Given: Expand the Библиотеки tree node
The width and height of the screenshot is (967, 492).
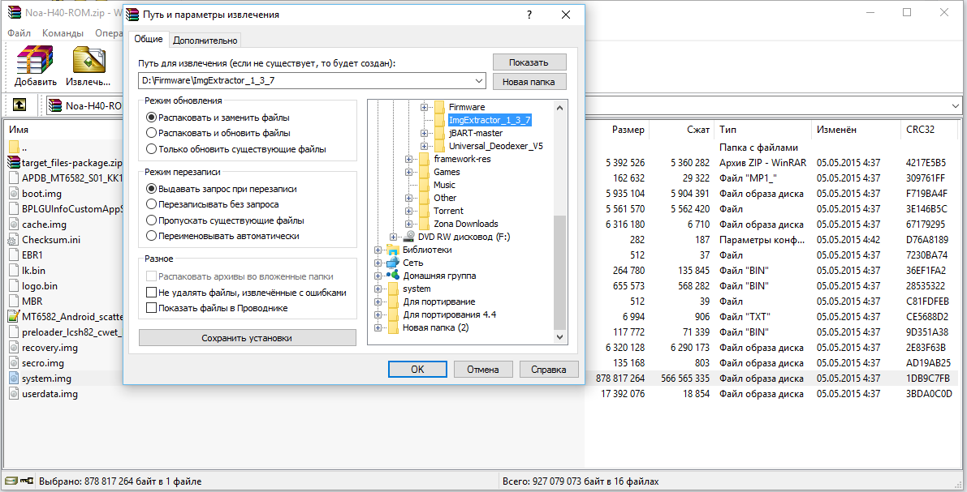Looking at the screenshot, I should (378, 250).
